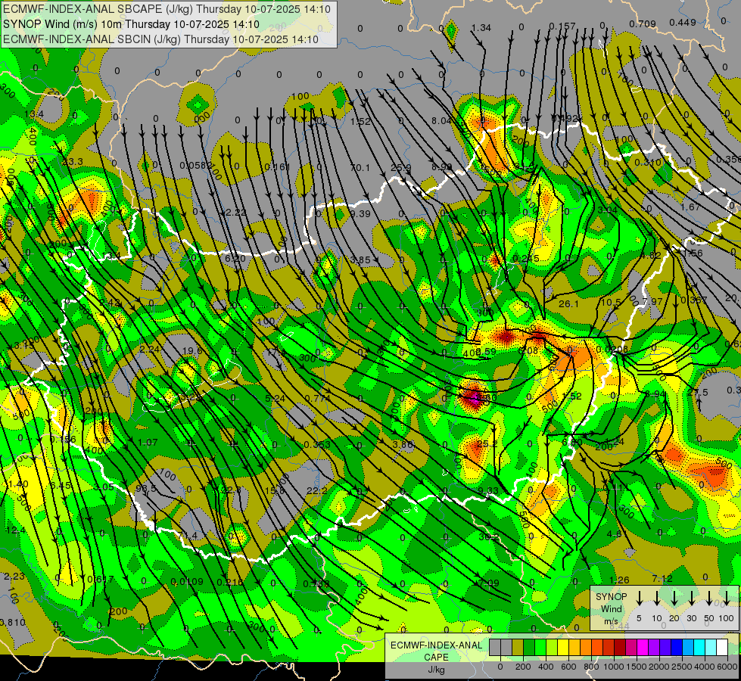Click the 50 m/s wind arrow in legend
The width and height of the screenshot is (741, 681).
coord(709,598)
